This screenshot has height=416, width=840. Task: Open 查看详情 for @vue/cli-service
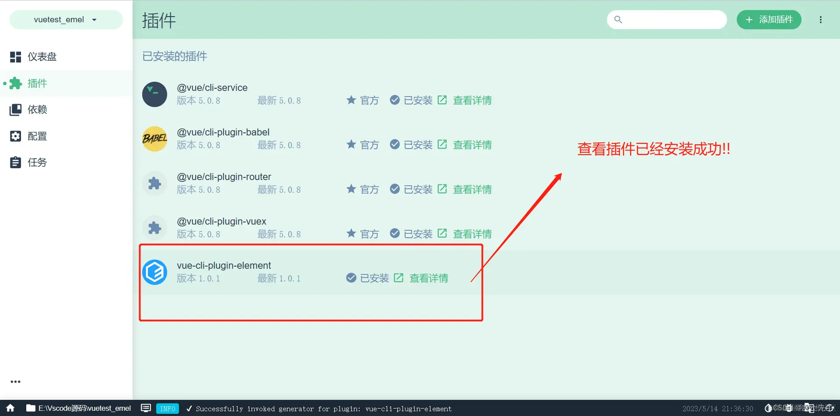(x=472, y=101)
